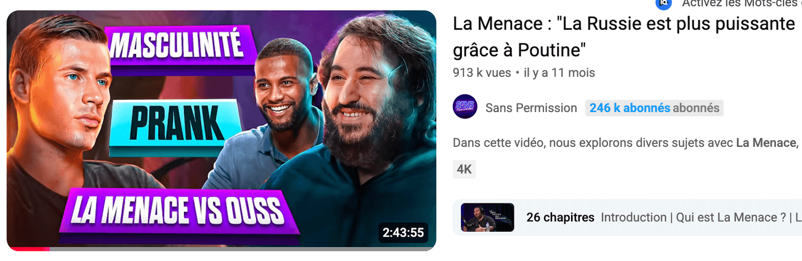
Task: Click the red watched progress bar
Action: pyautogui.click(x=28, y=249)
